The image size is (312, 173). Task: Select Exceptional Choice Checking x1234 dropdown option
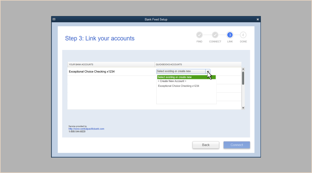tap(179, 86)
